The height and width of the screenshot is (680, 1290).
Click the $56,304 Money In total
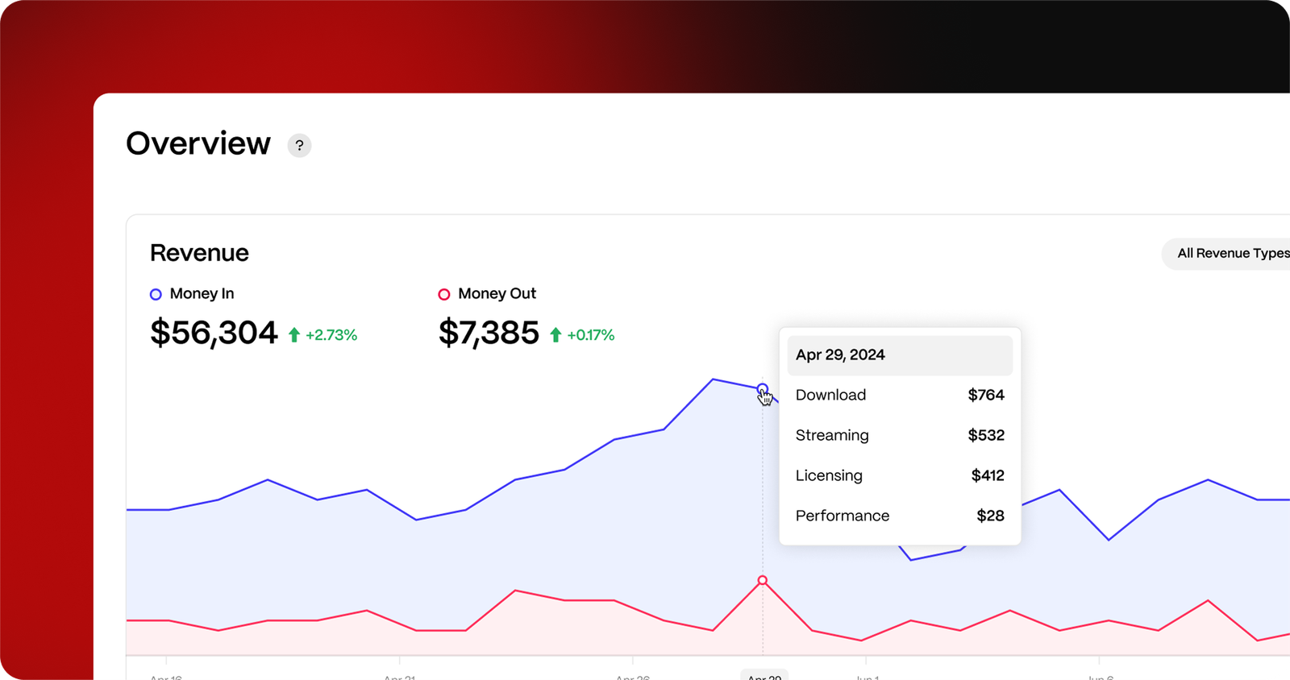[214, 333]
